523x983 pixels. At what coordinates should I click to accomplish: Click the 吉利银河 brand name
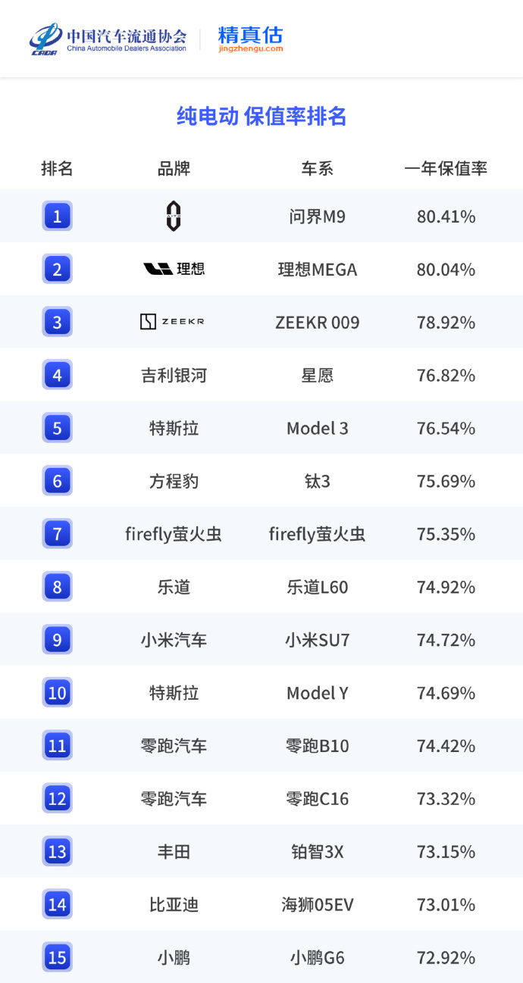point(174,375)
